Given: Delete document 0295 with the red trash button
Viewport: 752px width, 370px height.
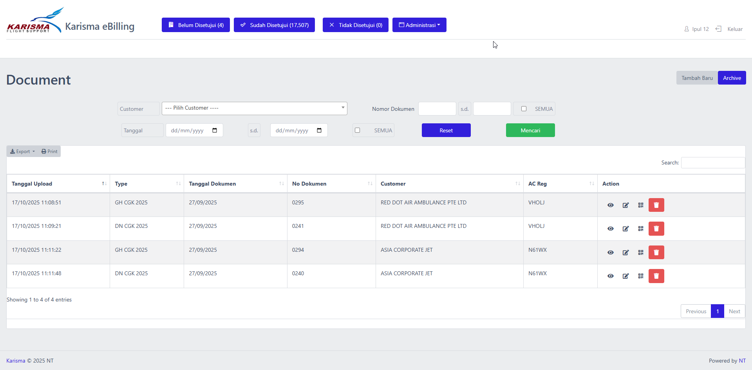Looking at the screenshot, I should coord(656,205).
